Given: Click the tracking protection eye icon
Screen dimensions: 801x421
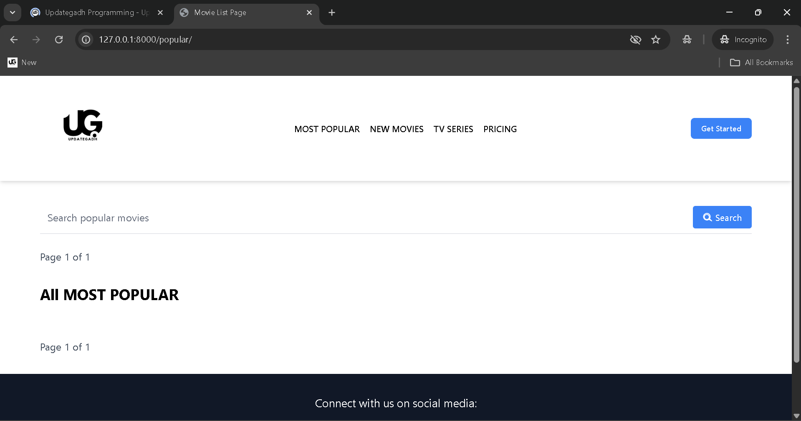Looking at the screenshot, I should (x=635, y=40).
